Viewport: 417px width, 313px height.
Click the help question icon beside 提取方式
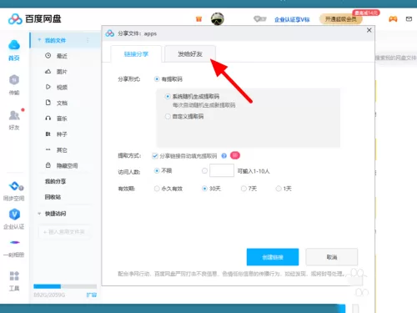pyautogui.click(x=224, y=156)
